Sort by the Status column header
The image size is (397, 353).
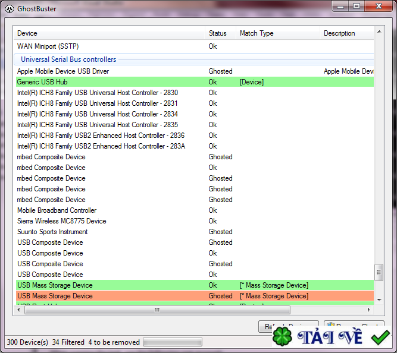(220, 33)
